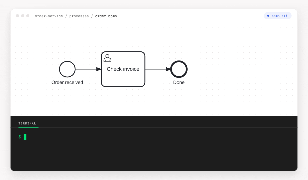
Task: Click the bpmn-cli status badge
Action: [278, 16]
